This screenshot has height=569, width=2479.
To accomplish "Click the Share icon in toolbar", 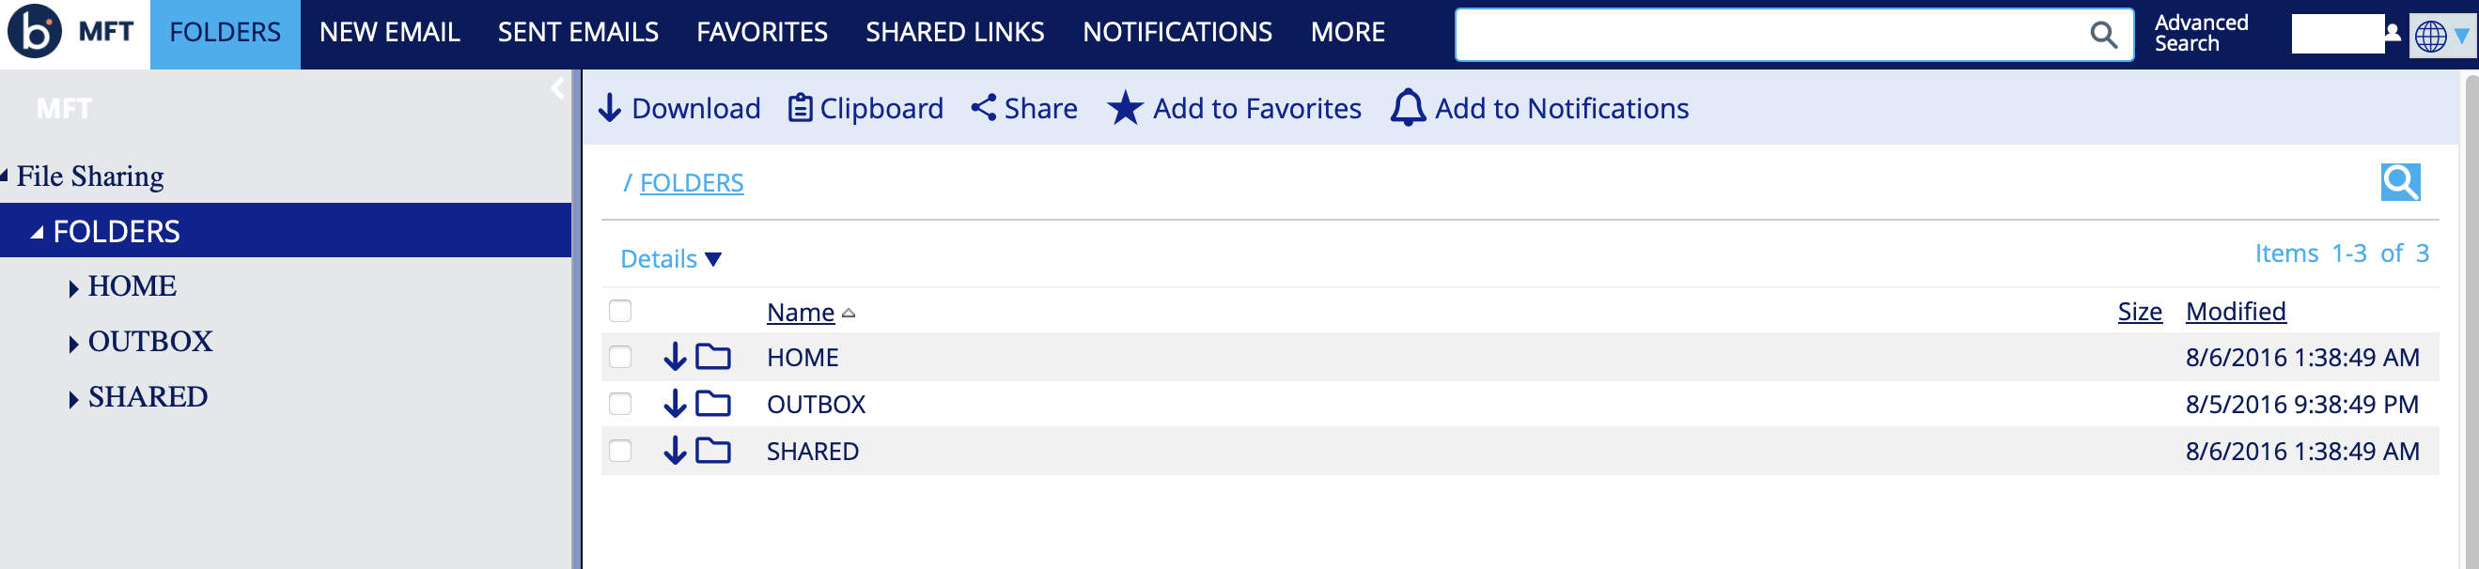I will click(983, 108).
